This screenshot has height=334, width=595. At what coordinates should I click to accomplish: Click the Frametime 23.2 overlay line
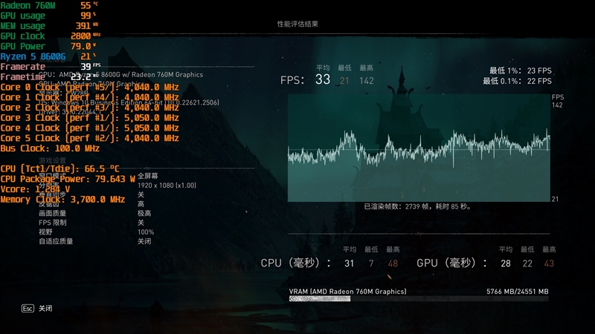click(x=49, y=77)
